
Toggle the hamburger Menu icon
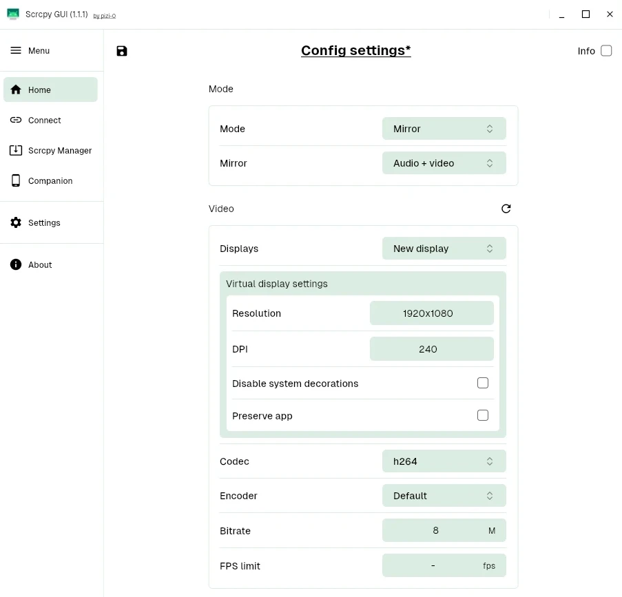point(16,50)
